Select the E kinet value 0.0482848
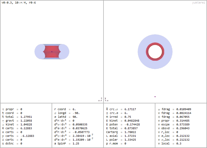Image resolution: width=207 pixels, height=148 pixels. [132, 121]
